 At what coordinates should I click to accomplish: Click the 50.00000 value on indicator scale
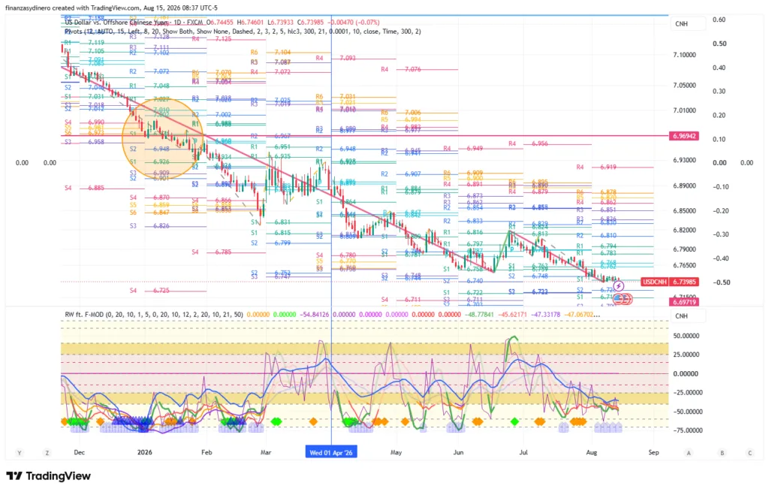[686, 336]
